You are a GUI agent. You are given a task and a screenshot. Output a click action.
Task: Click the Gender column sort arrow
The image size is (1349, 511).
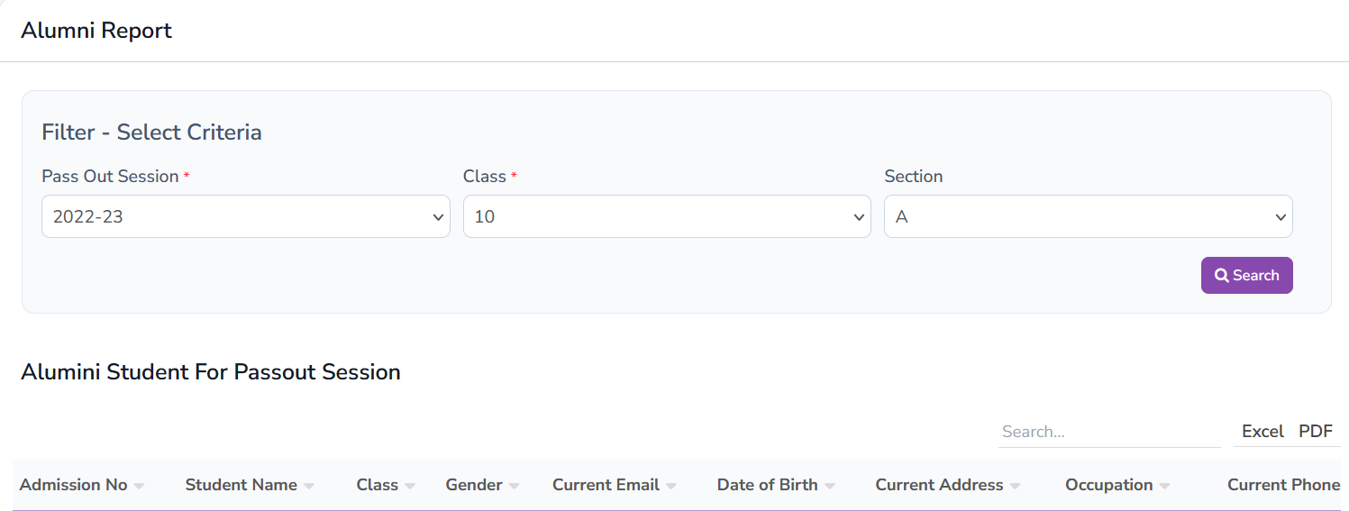click(514, 487)
